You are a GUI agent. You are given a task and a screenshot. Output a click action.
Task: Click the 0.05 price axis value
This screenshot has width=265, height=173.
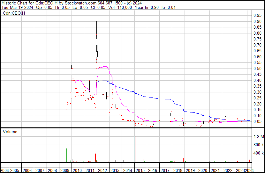click(258, 122)
